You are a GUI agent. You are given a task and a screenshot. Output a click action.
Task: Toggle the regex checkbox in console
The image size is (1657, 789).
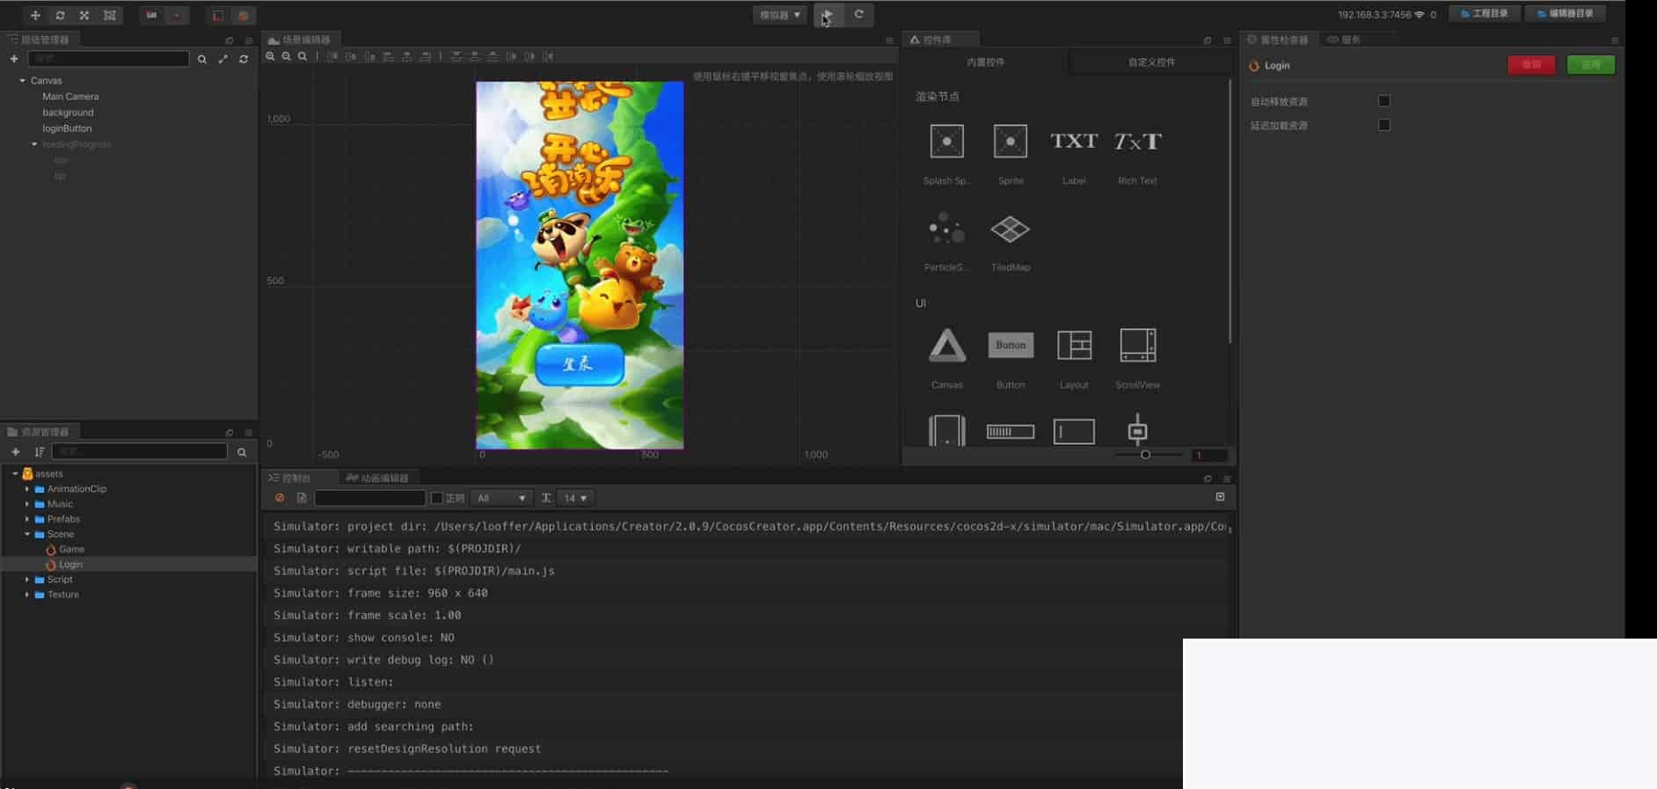tap(436, 498)
